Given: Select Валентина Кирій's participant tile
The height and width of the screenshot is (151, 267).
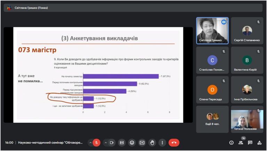Looking at the screenshot, I should tap(247, 60).
